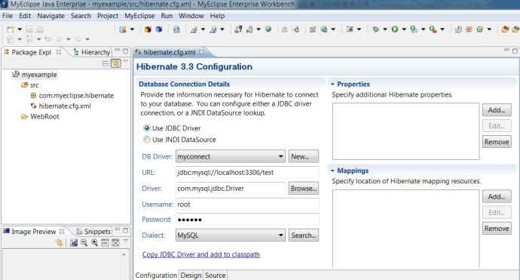Click Remove in Mappings section

click(497, 228)
